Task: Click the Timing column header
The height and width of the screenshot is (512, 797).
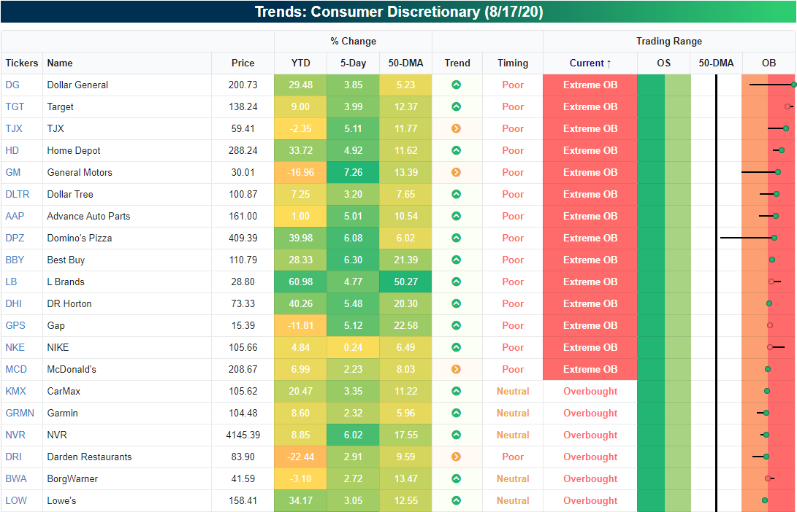Action: (x=513, y=63)
